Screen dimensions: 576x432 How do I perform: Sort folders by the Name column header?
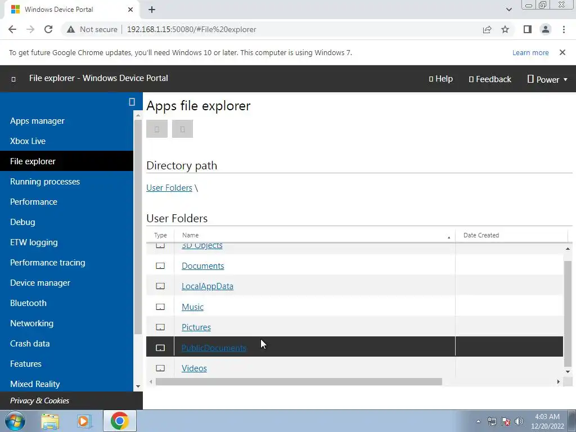pyautogui.click(x=190, y=235)
